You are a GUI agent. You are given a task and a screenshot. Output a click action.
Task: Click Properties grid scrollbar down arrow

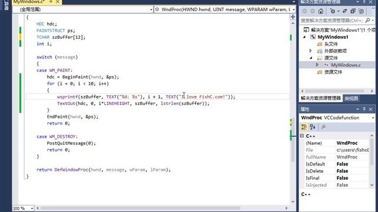[372, 185]
